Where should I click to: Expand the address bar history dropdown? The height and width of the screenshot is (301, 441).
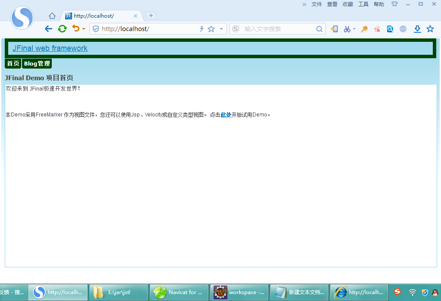(221, 29)
